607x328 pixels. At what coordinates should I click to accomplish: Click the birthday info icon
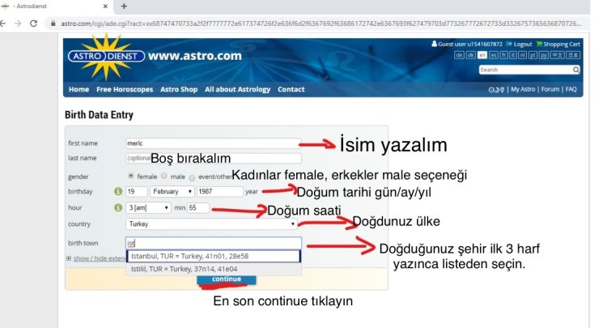(118, 191)
